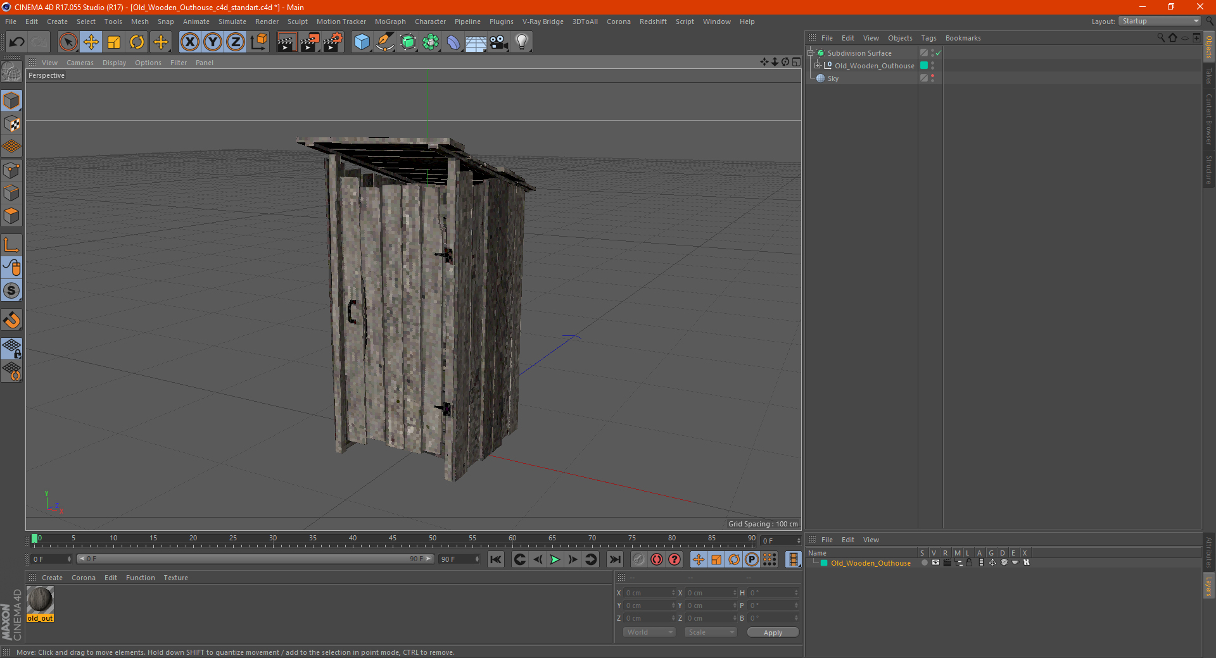Toggle the viewport maximize icon

click(x=796, y=62)
